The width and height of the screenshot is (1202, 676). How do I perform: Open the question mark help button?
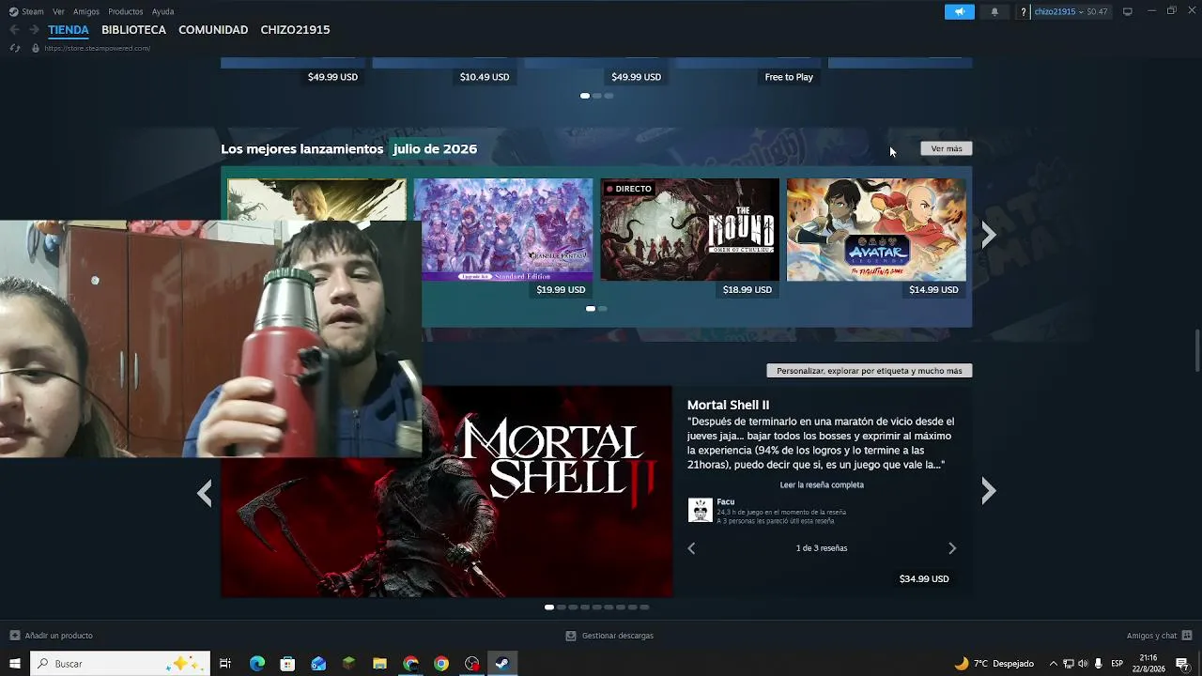(1024, 11)
